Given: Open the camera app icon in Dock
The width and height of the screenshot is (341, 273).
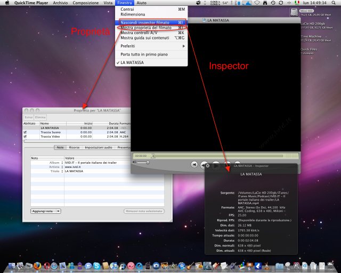Looking at the screenshot, I should click(156, 266).
